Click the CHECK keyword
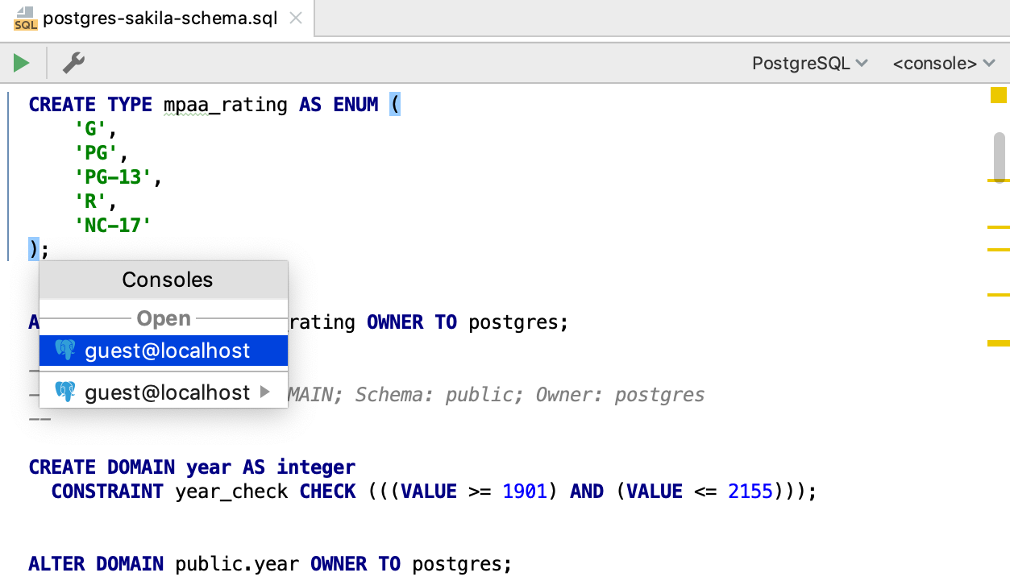 tap(327, 492)
